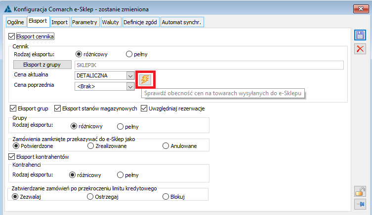Click the lightning check prices icon
This screenshot has height=215, width=372.
point(145,79)
